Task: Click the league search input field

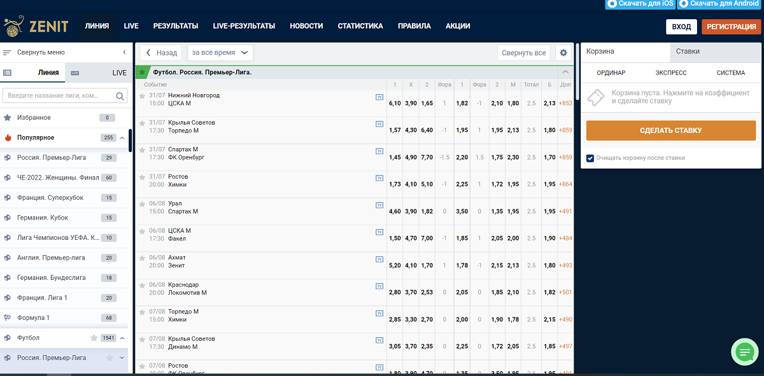Action: pyautogui.click(x=59, y=96)
